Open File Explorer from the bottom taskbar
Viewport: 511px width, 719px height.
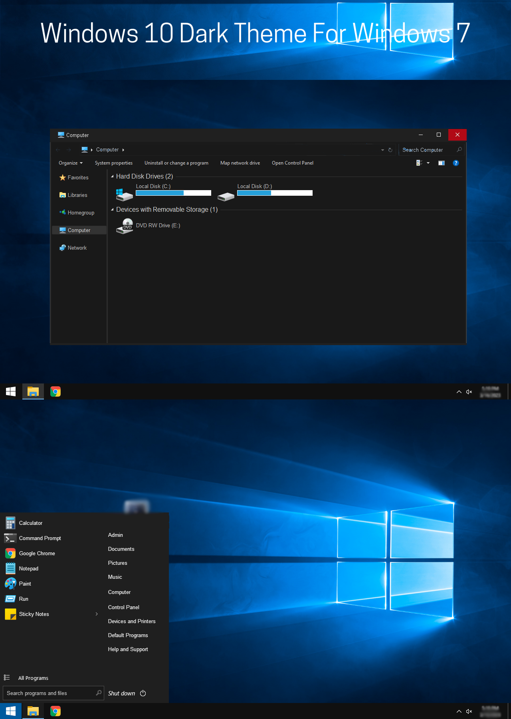click(33, 711)
